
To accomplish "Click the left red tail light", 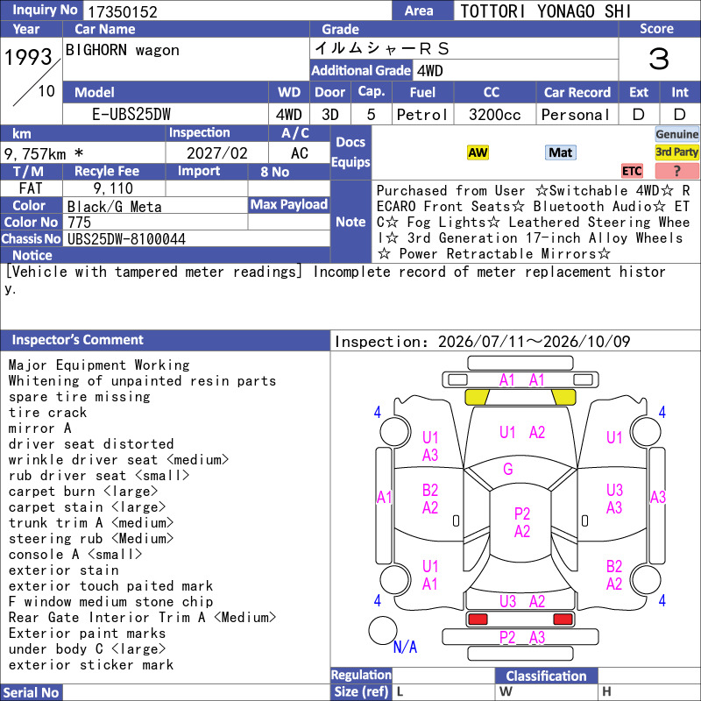I will point(478,620).
